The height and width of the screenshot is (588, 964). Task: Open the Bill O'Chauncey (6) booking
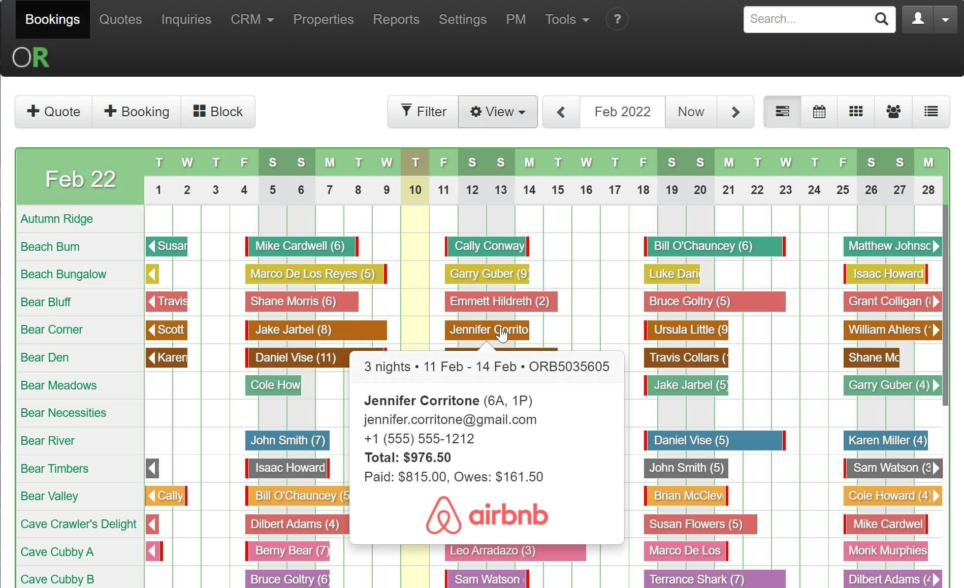point(715,246)
